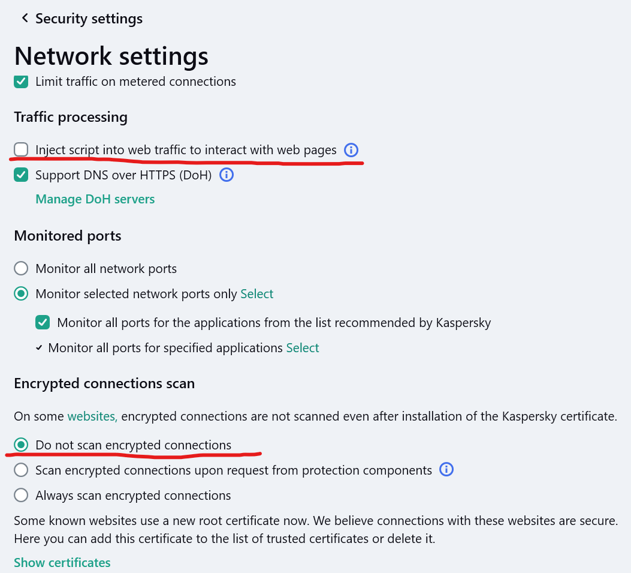Enable Always scan encrypted connections
631x573 pixels.
21,495
